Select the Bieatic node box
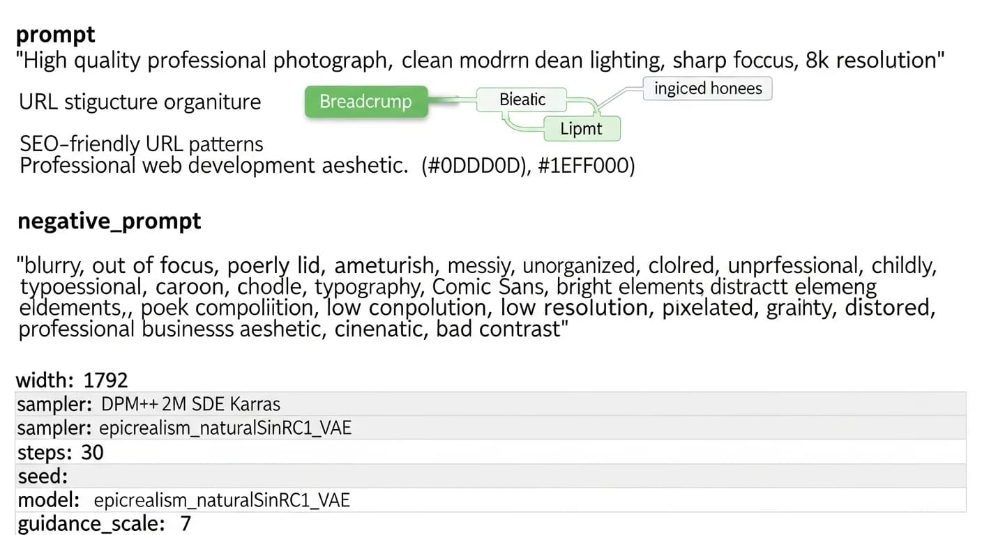The image size is (982, 535). point(522,100)
